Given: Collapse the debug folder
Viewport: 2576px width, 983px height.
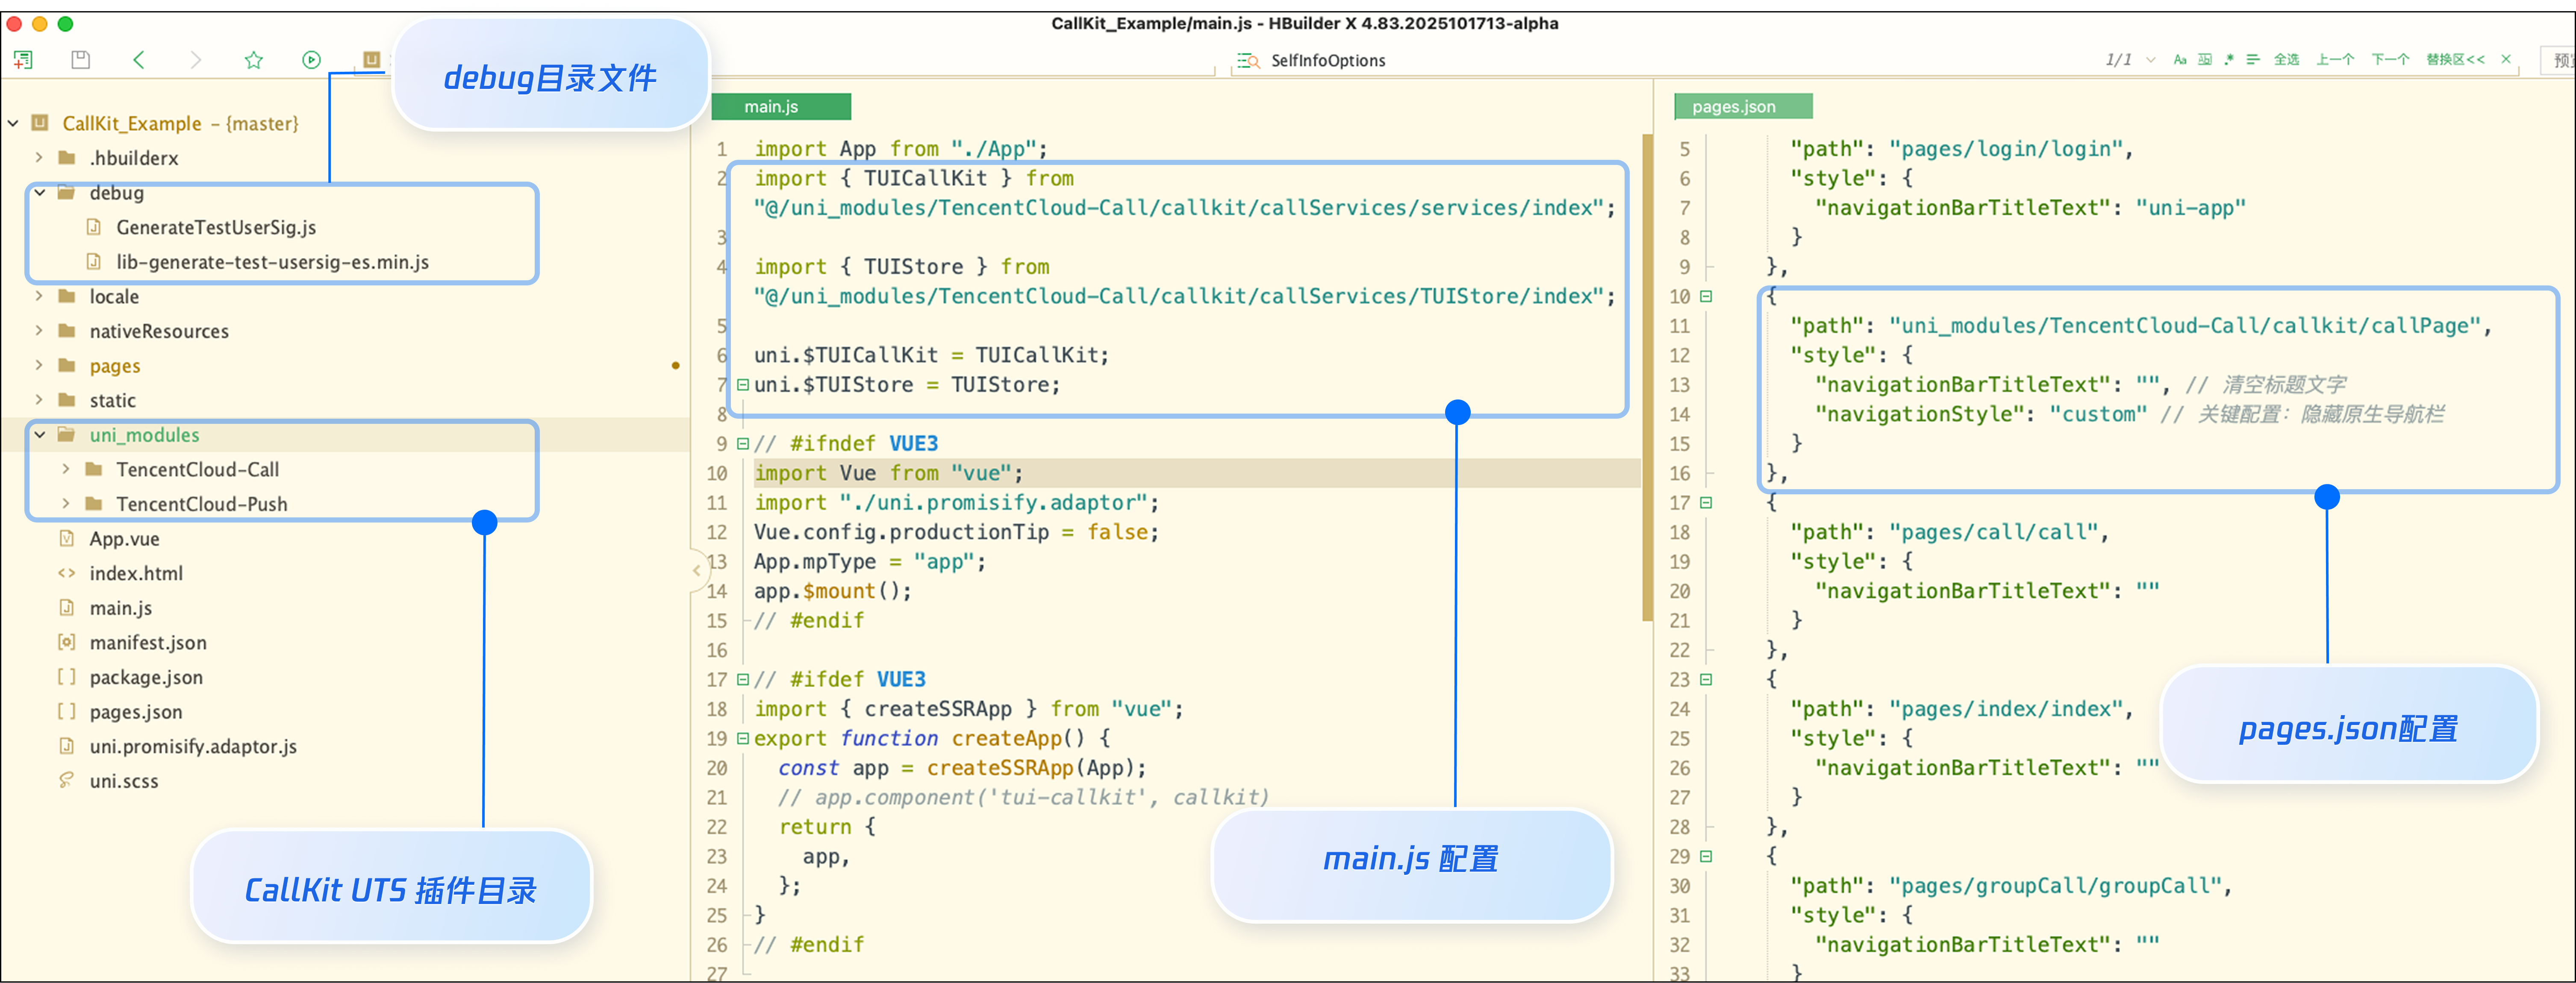Looking at the screenshot, I should click(40, 193).
